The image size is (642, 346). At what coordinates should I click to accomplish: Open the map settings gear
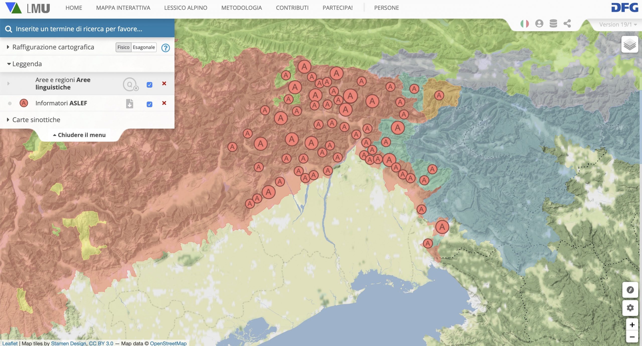coord(630,308)
